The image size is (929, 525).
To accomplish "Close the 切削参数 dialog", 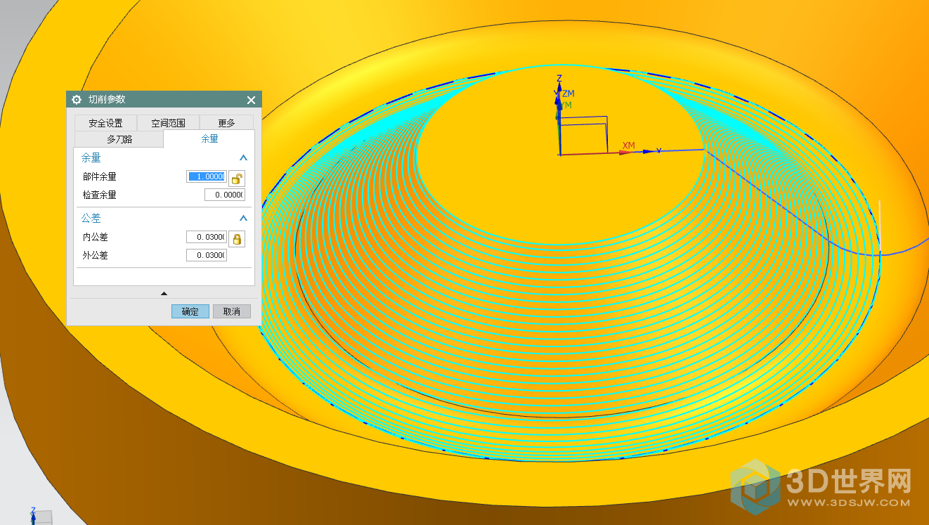I will [x=252, y=100].
